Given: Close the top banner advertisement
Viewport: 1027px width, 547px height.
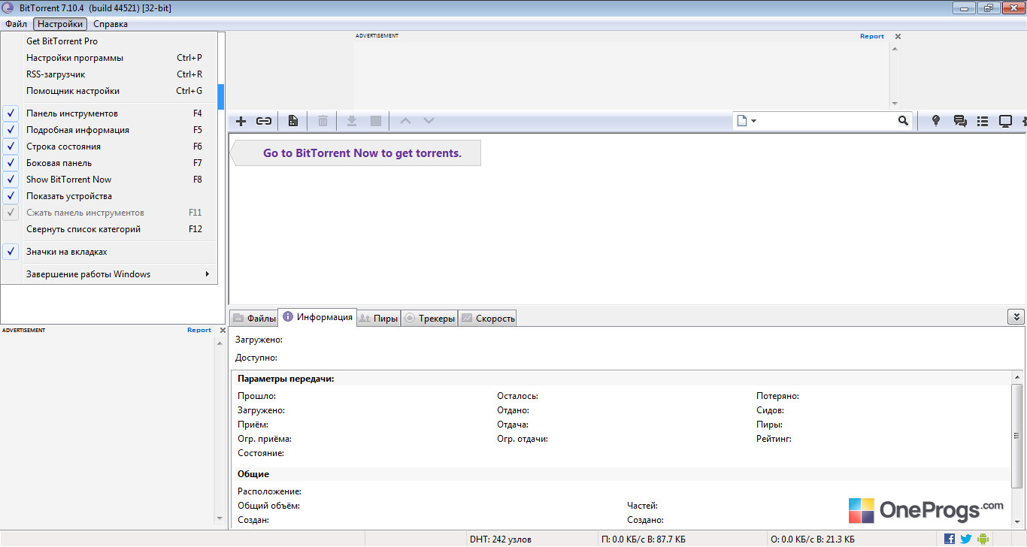Looking at the screenshot, I should [x=898, y=36].
